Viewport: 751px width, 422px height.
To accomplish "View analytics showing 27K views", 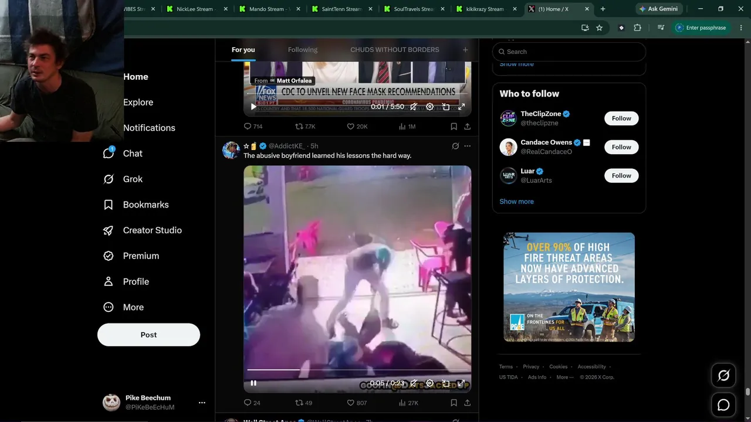I will (x=408, y=403).
